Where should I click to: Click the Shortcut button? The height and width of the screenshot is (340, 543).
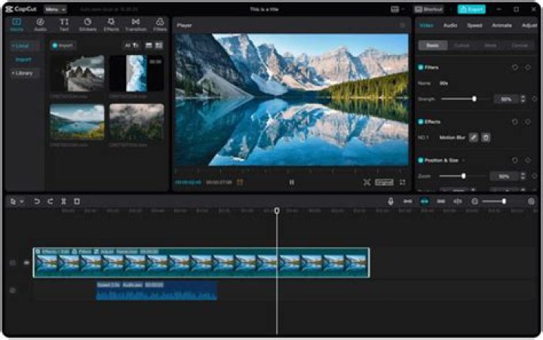click(429, 9)
